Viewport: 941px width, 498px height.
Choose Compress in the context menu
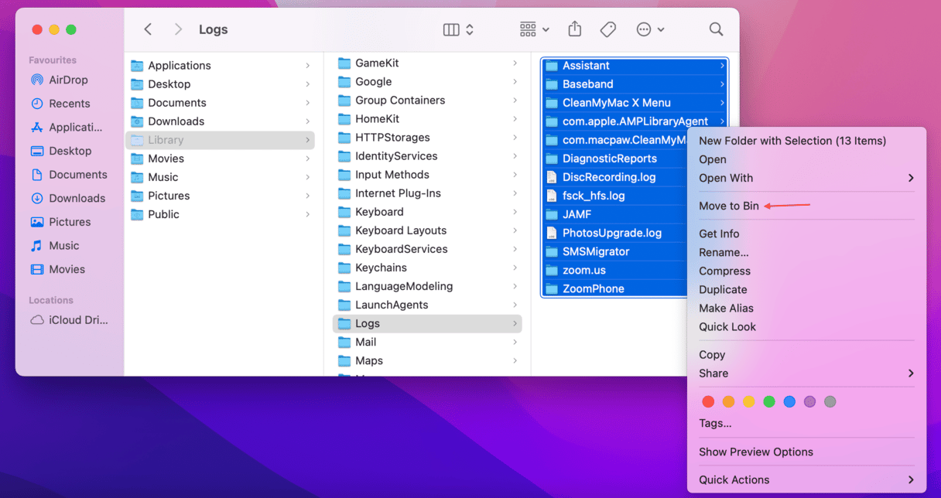pos(806,271)
